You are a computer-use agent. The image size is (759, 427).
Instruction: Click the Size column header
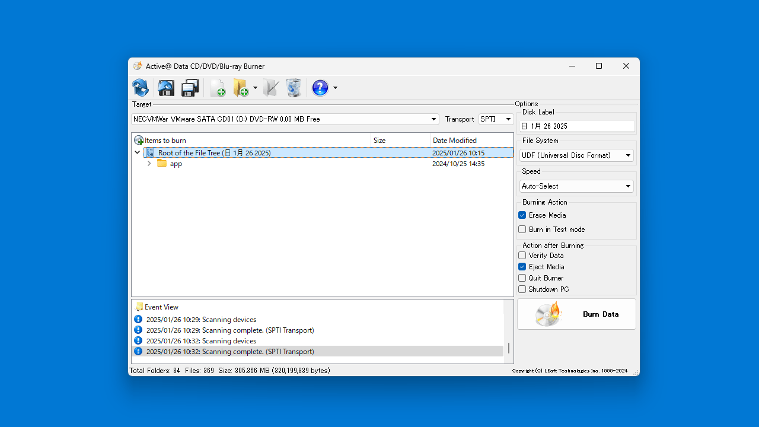[401, 141]
